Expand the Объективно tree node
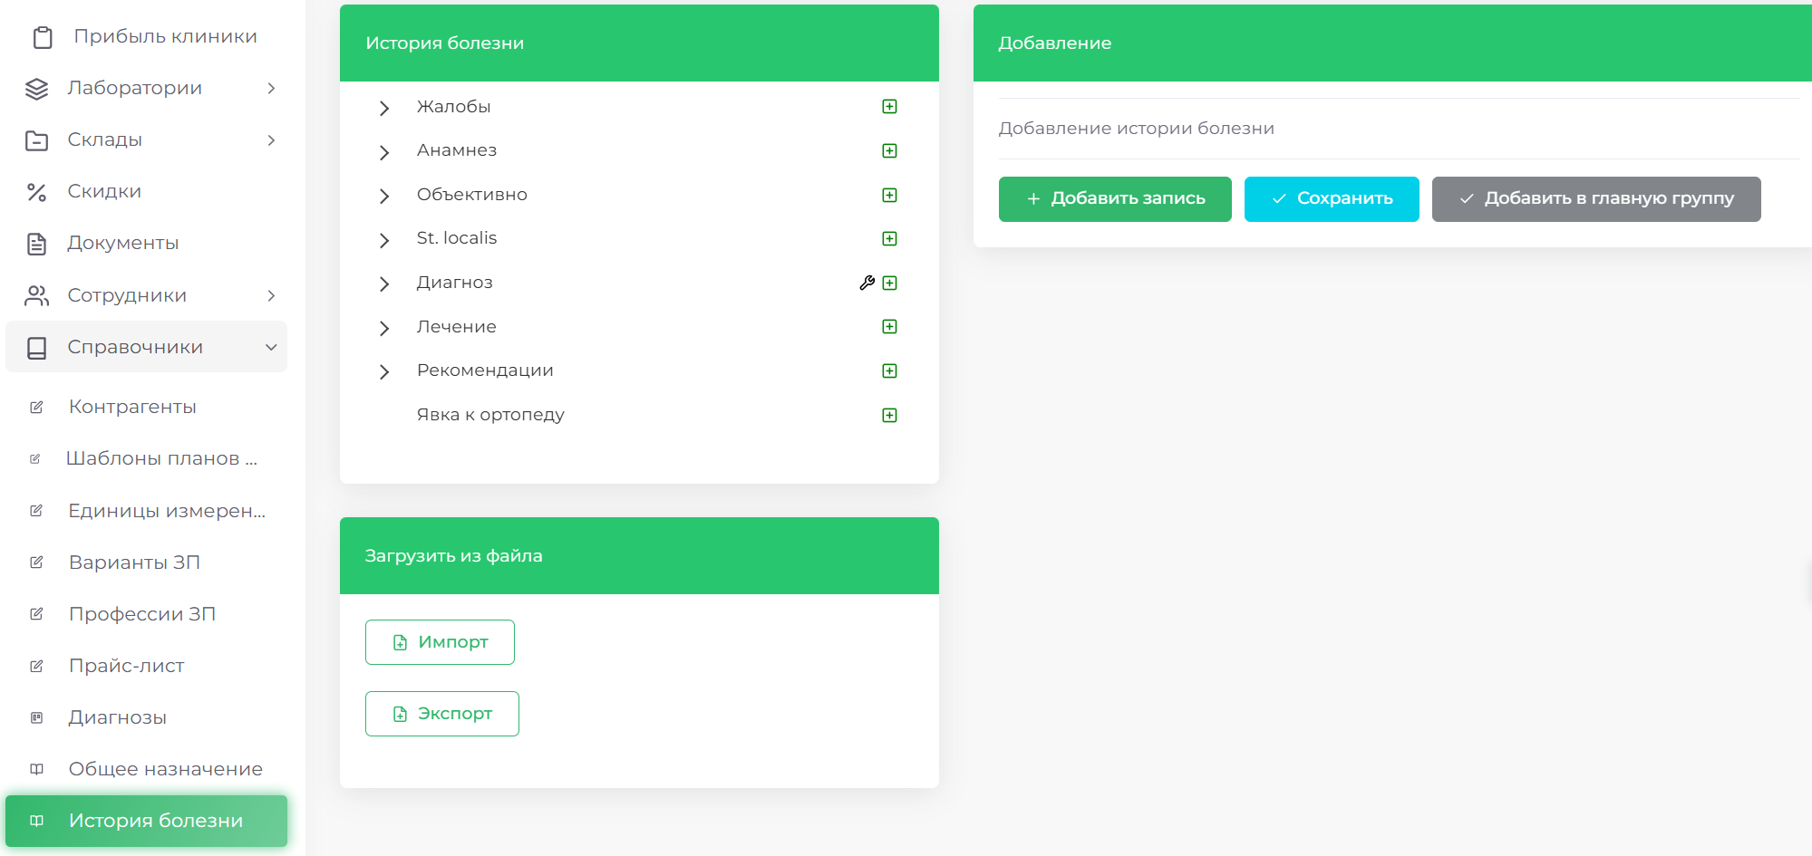 coord(384,196)
